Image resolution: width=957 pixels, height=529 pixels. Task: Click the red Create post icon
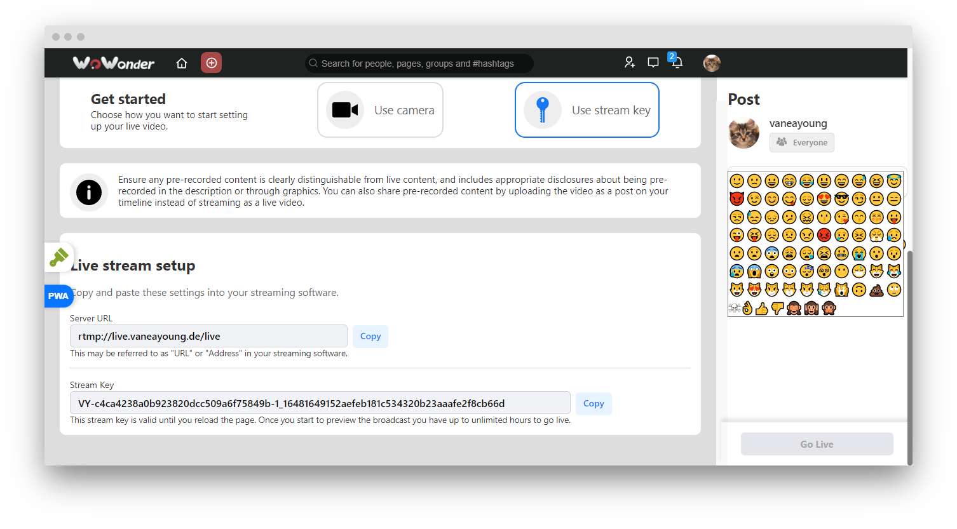pos(211,62)
